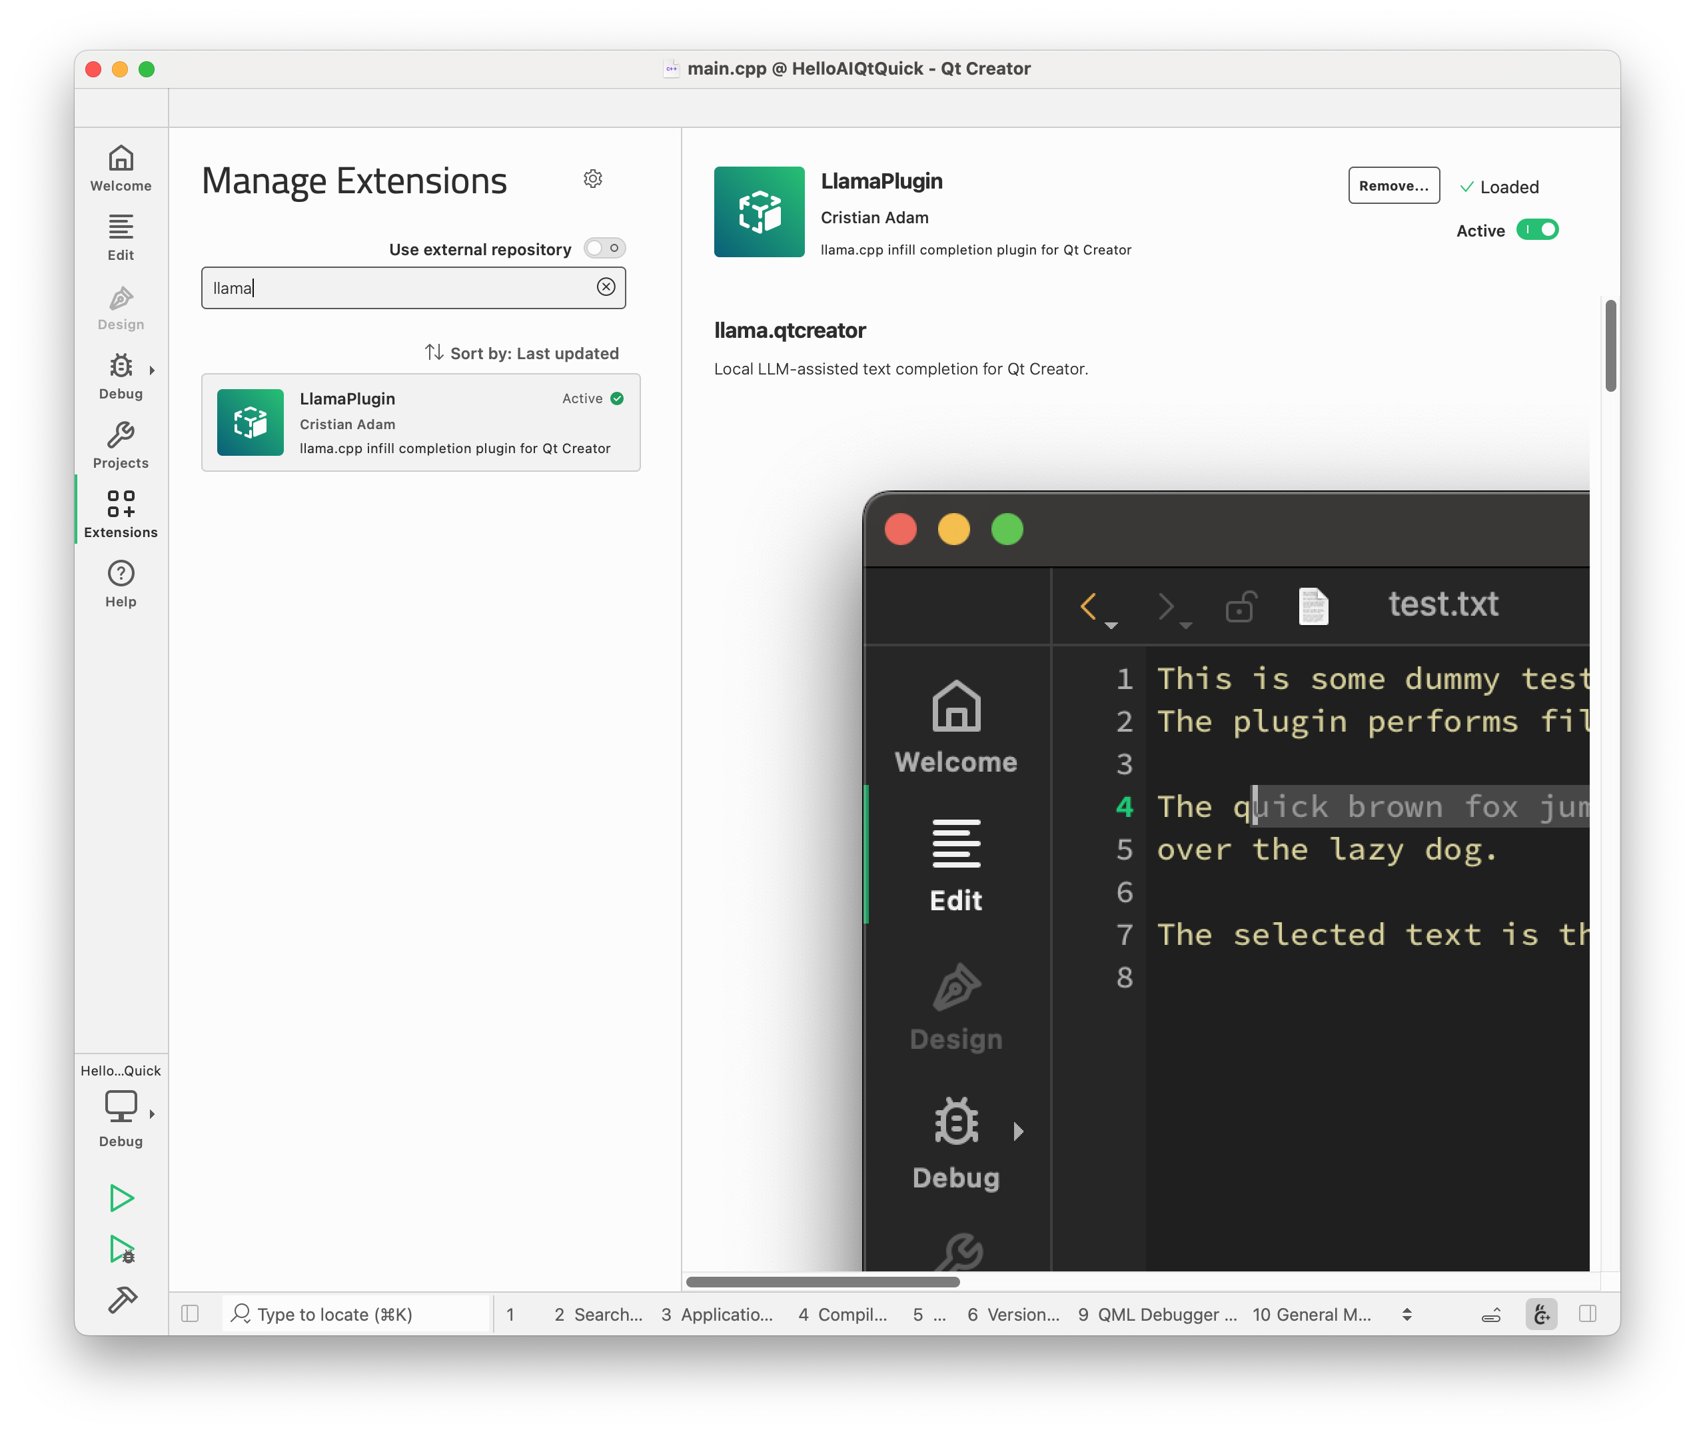Expand the kit selector arrow
Viewport: 1695px width, 1434px height.
tap(152, 1115)
